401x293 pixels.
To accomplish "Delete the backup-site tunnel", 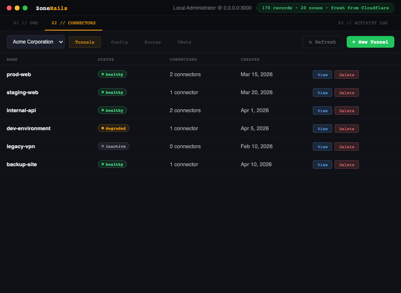I will [346, 164].
